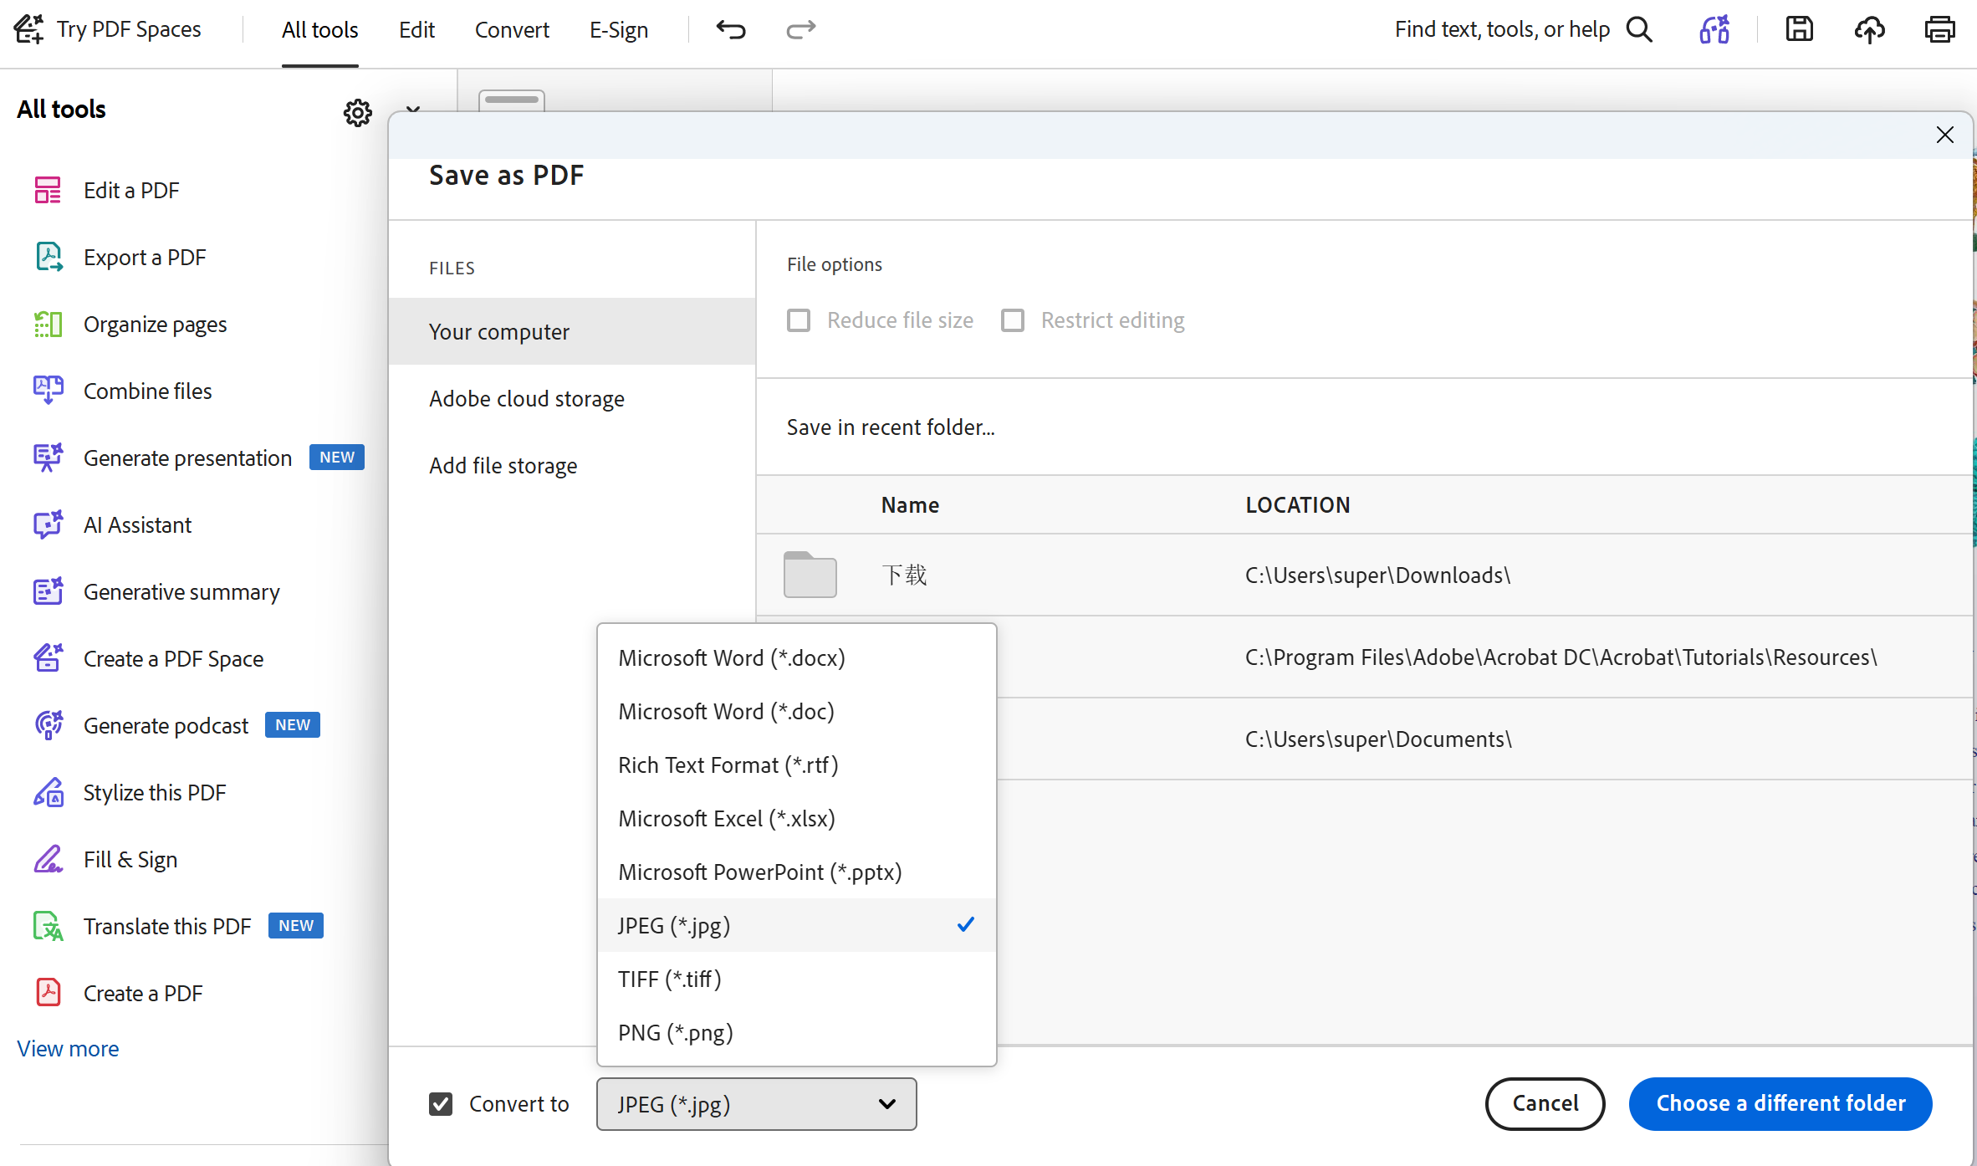The width and height of the screenshot is (1977, 1166).
Task: Click Try PDF Spaces label
Action: tap(129, 29)
